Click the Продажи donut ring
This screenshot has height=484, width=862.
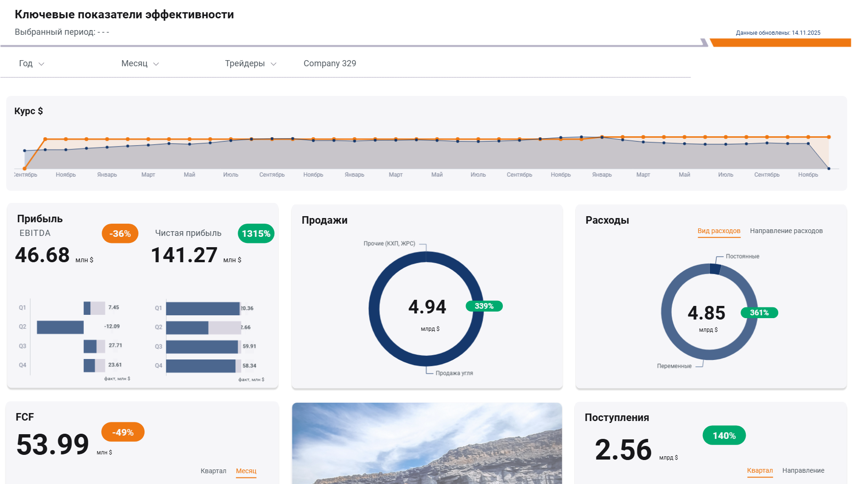pos(374,309)
